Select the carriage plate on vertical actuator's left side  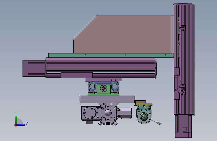(x=177, y=83)
